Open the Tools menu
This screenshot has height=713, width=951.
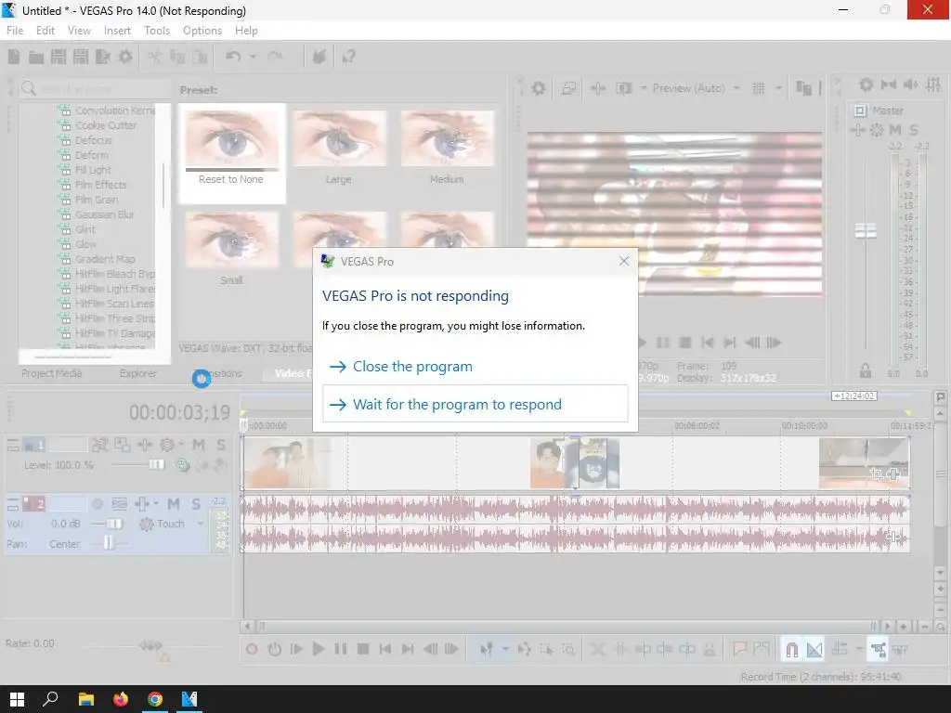coord(157,31)
